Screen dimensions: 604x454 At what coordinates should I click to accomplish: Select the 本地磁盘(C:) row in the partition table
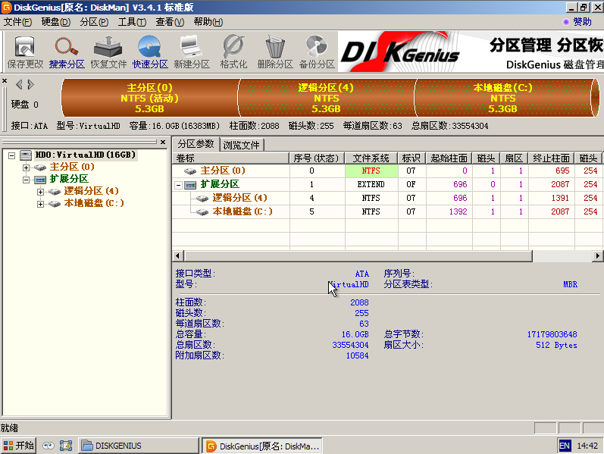coord(387,211)
